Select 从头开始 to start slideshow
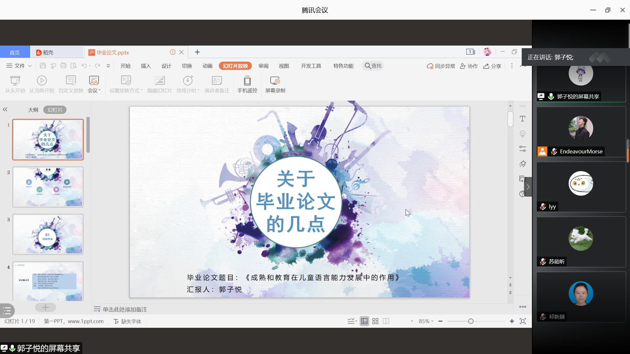 pos(15,85)
